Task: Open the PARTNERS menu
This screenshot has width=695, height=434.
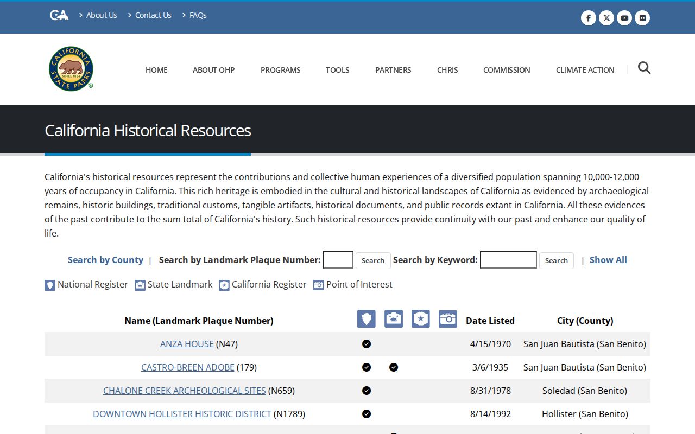Action: tap(393, 70)
